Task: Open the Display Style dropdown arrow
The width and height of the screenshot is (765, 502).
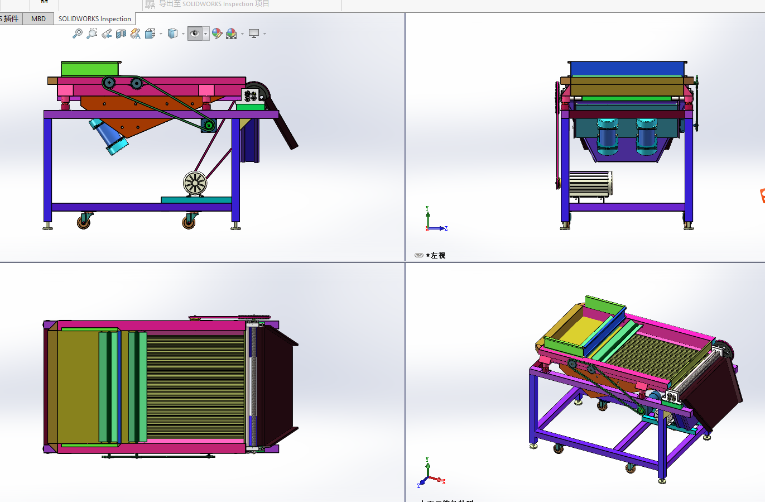Action: tap(183, 34)
